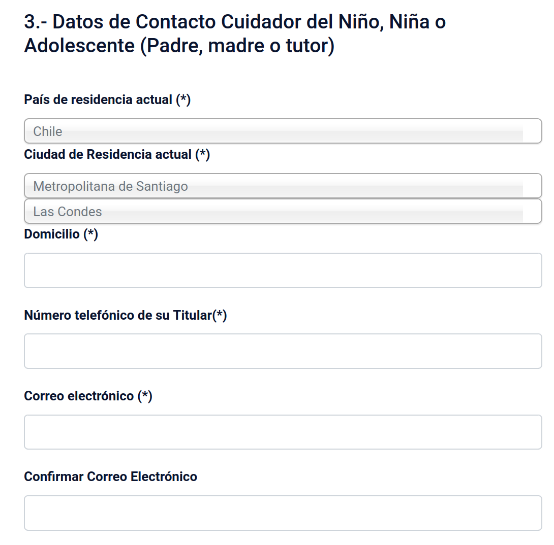Expand the Metropolitana de Santiago region dropdown
This screenshot has width=554, height=545.
(x=283, y=186)
